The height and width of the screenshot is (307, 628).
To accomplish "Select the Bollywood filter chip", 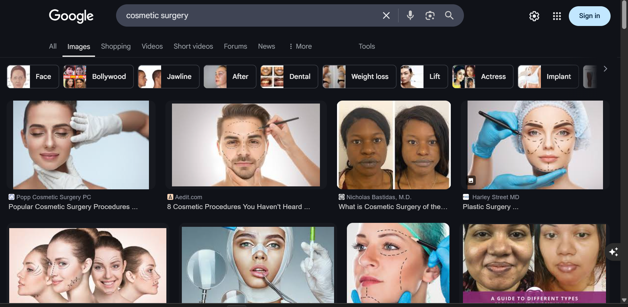I will click(98, 77).
